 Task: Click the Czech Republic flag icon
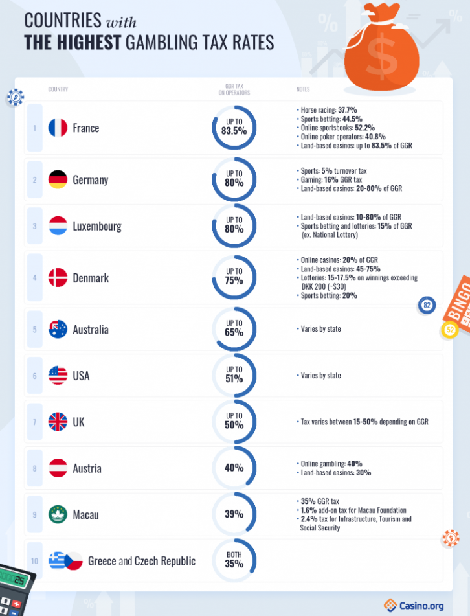[73, 561]
